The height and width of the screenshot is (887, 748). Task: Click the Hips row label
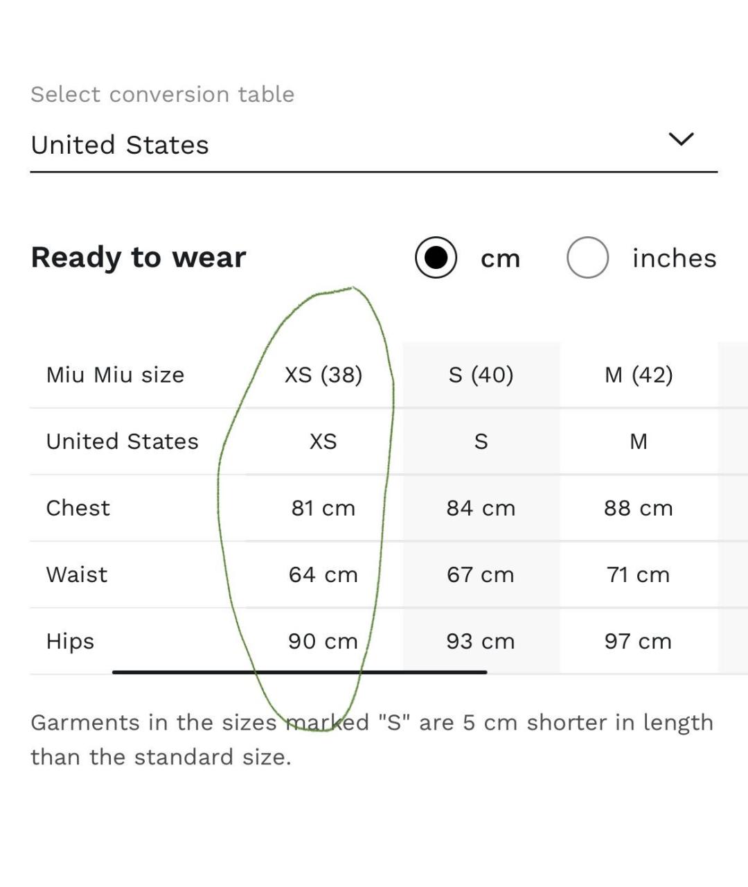pos(70,641)
